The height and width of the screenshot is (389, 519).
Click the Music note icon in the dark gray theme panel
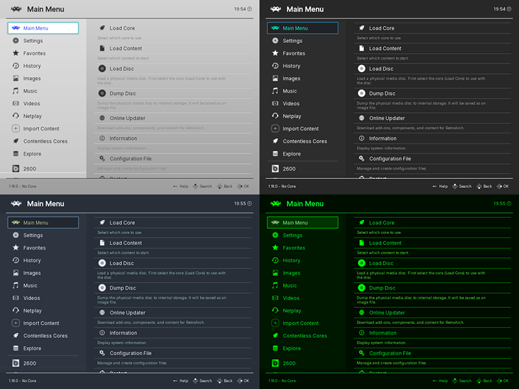tap(275, 91)
